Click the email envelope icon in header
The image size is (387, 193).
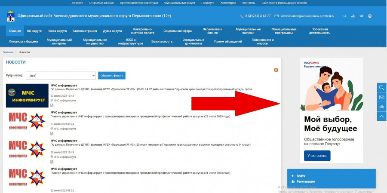point(276,16)
